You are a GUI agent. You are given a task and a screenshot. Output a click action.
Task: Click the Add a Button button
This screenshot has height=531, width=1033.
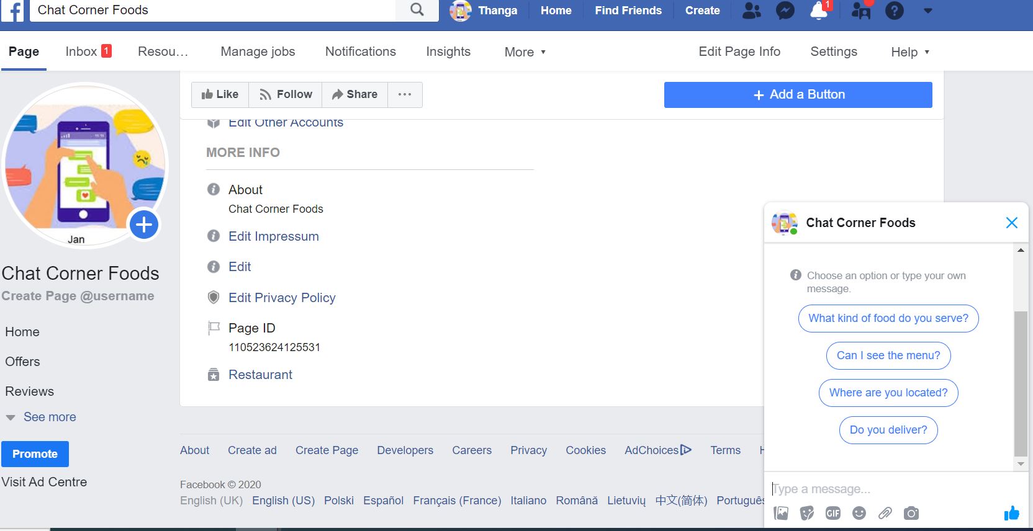pyautogui.click(x=798, y=94)
